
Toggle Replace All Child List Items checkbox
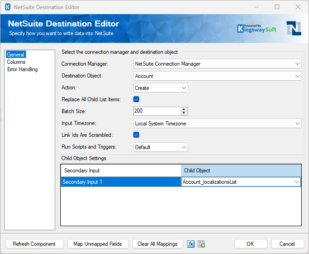[x=136, y=99]
